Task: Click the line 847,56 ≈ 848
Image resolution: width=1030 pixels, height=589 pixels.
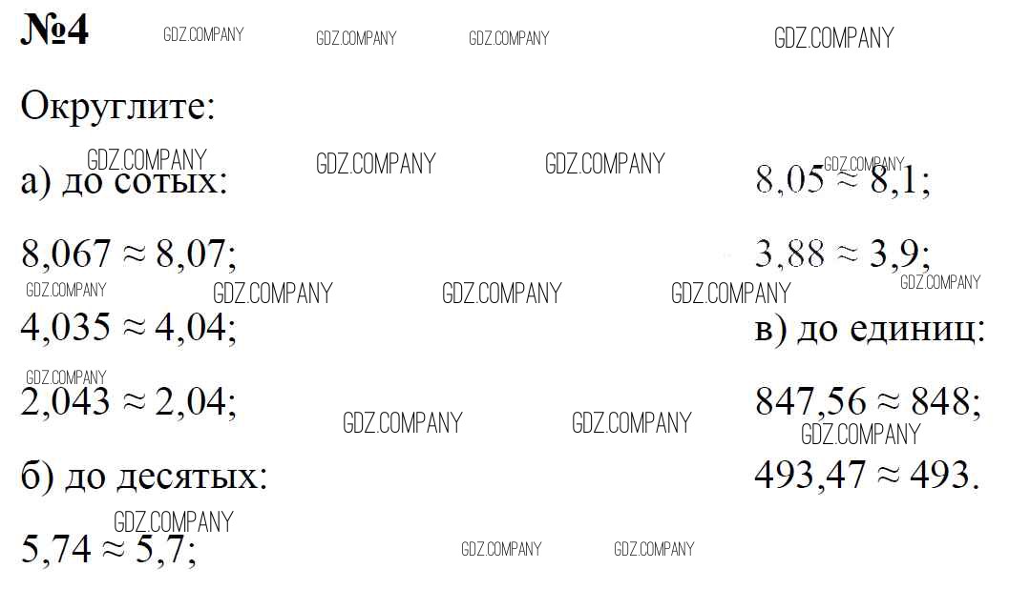Action: [868, 401]
